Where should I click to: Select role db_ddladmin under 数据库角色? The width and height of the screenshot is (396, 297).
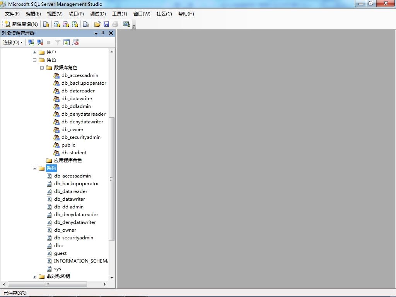[x=76, y=106]
